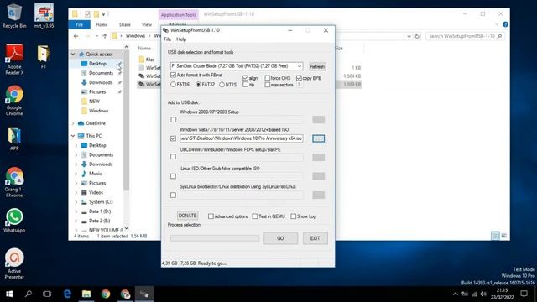This screenshot has width=537, height=302.
Task: Open the Recycle Bin desktop icon
Action: pos(14,16)
